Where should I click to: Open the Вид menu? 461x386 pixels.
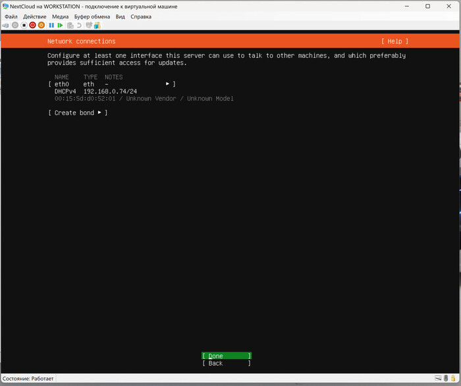(x=121, y=16)
